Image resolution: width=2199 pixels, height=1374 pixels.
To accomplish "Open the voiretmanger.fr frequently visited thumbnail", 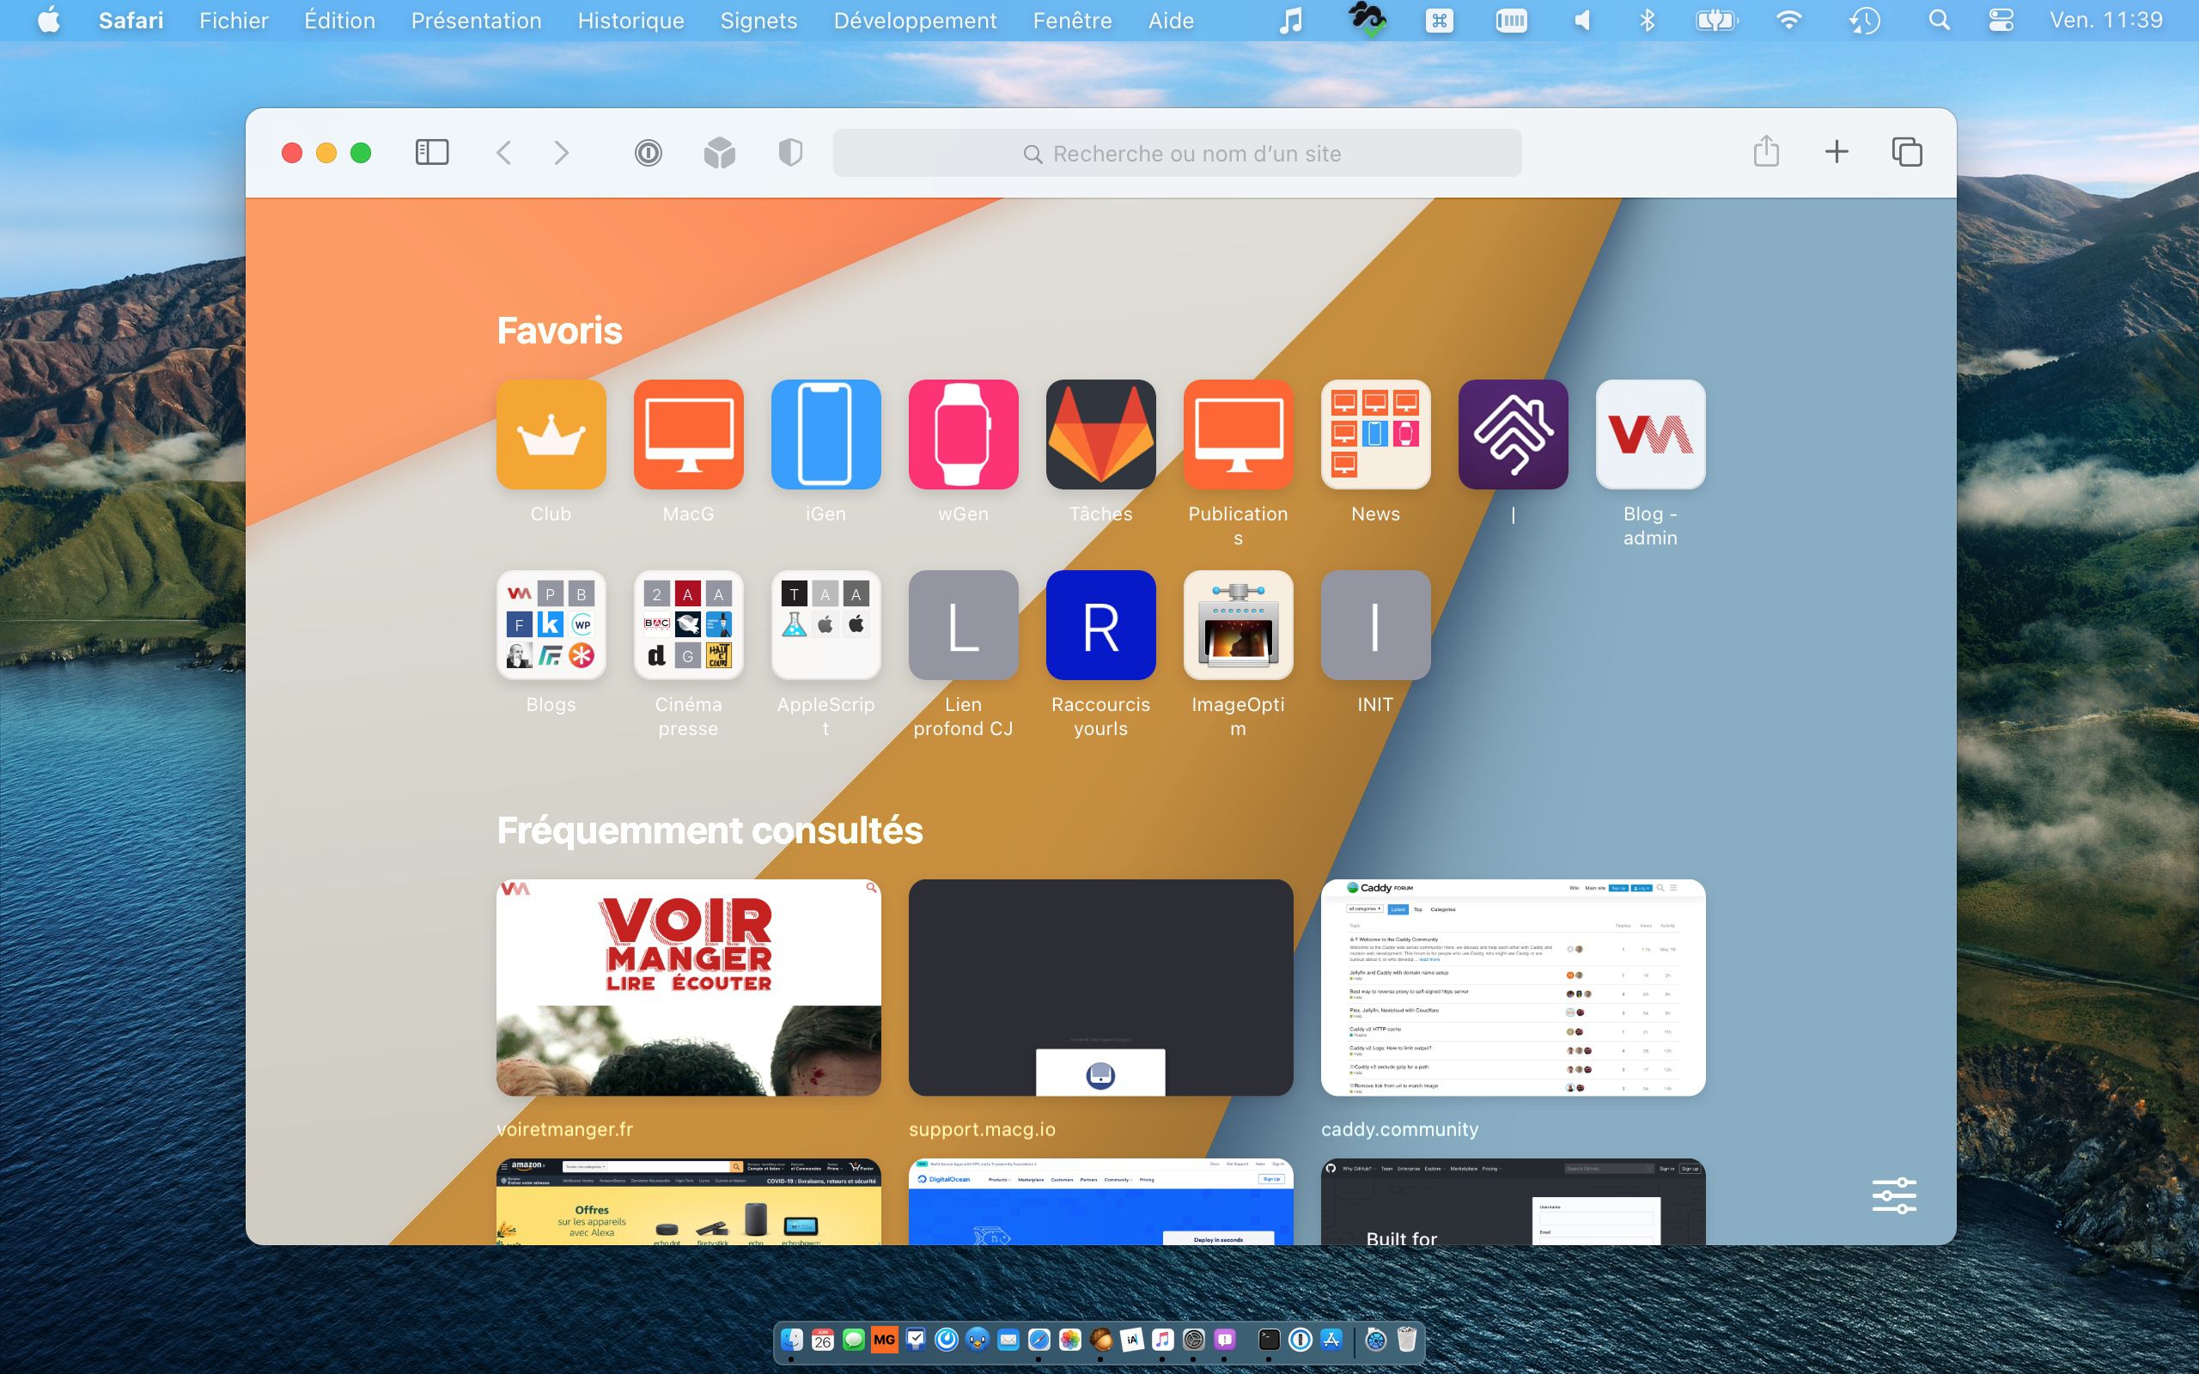I will click(x=688, y=986).
